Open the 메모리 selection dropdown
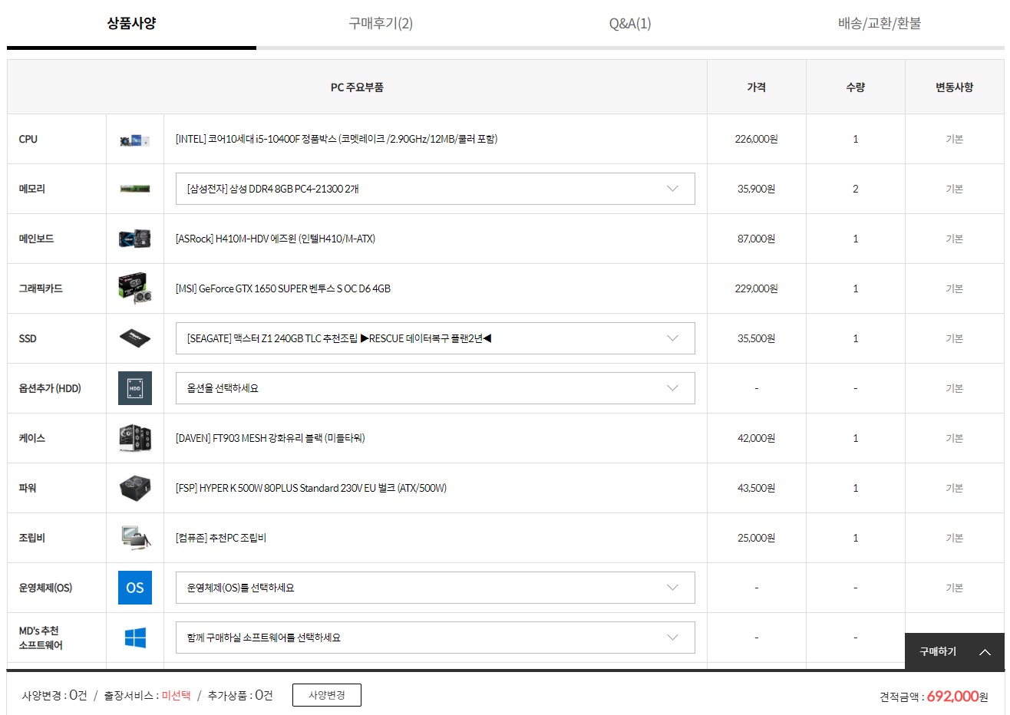Screen dimensions: 1010x715 (435, 189)
